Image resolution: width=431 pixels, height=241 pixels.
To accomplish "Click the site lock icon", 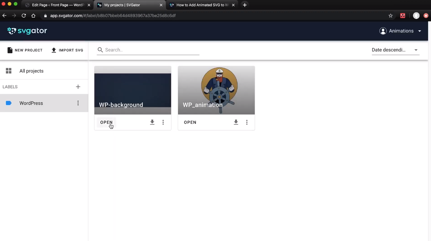I will 45,15.
